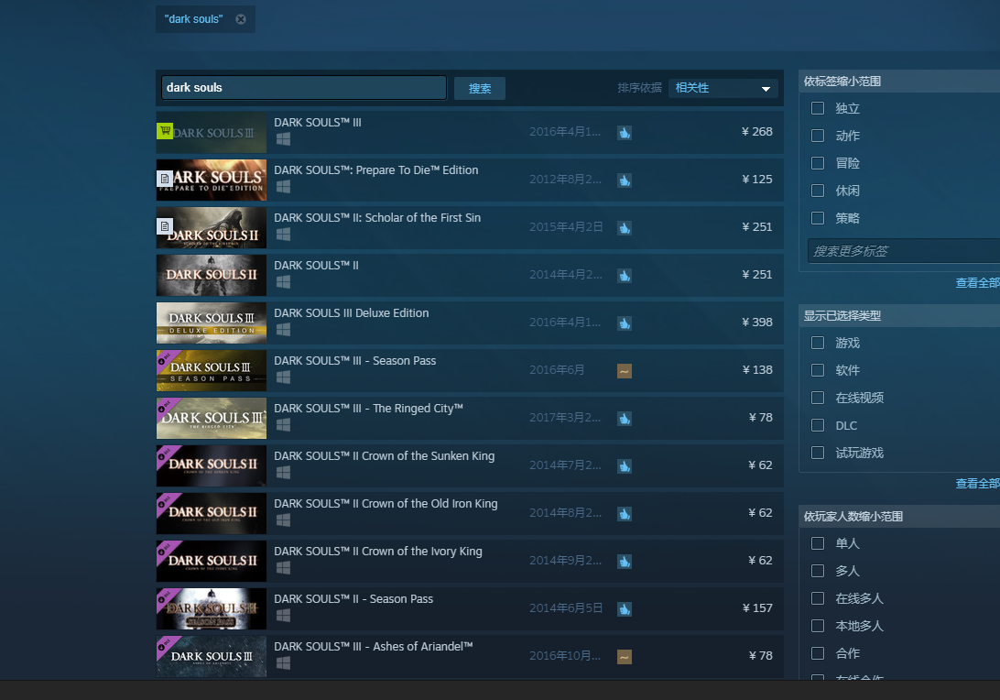Click the 2015年4月2日 release date
Screen dimensions: 1000x700
566,227
